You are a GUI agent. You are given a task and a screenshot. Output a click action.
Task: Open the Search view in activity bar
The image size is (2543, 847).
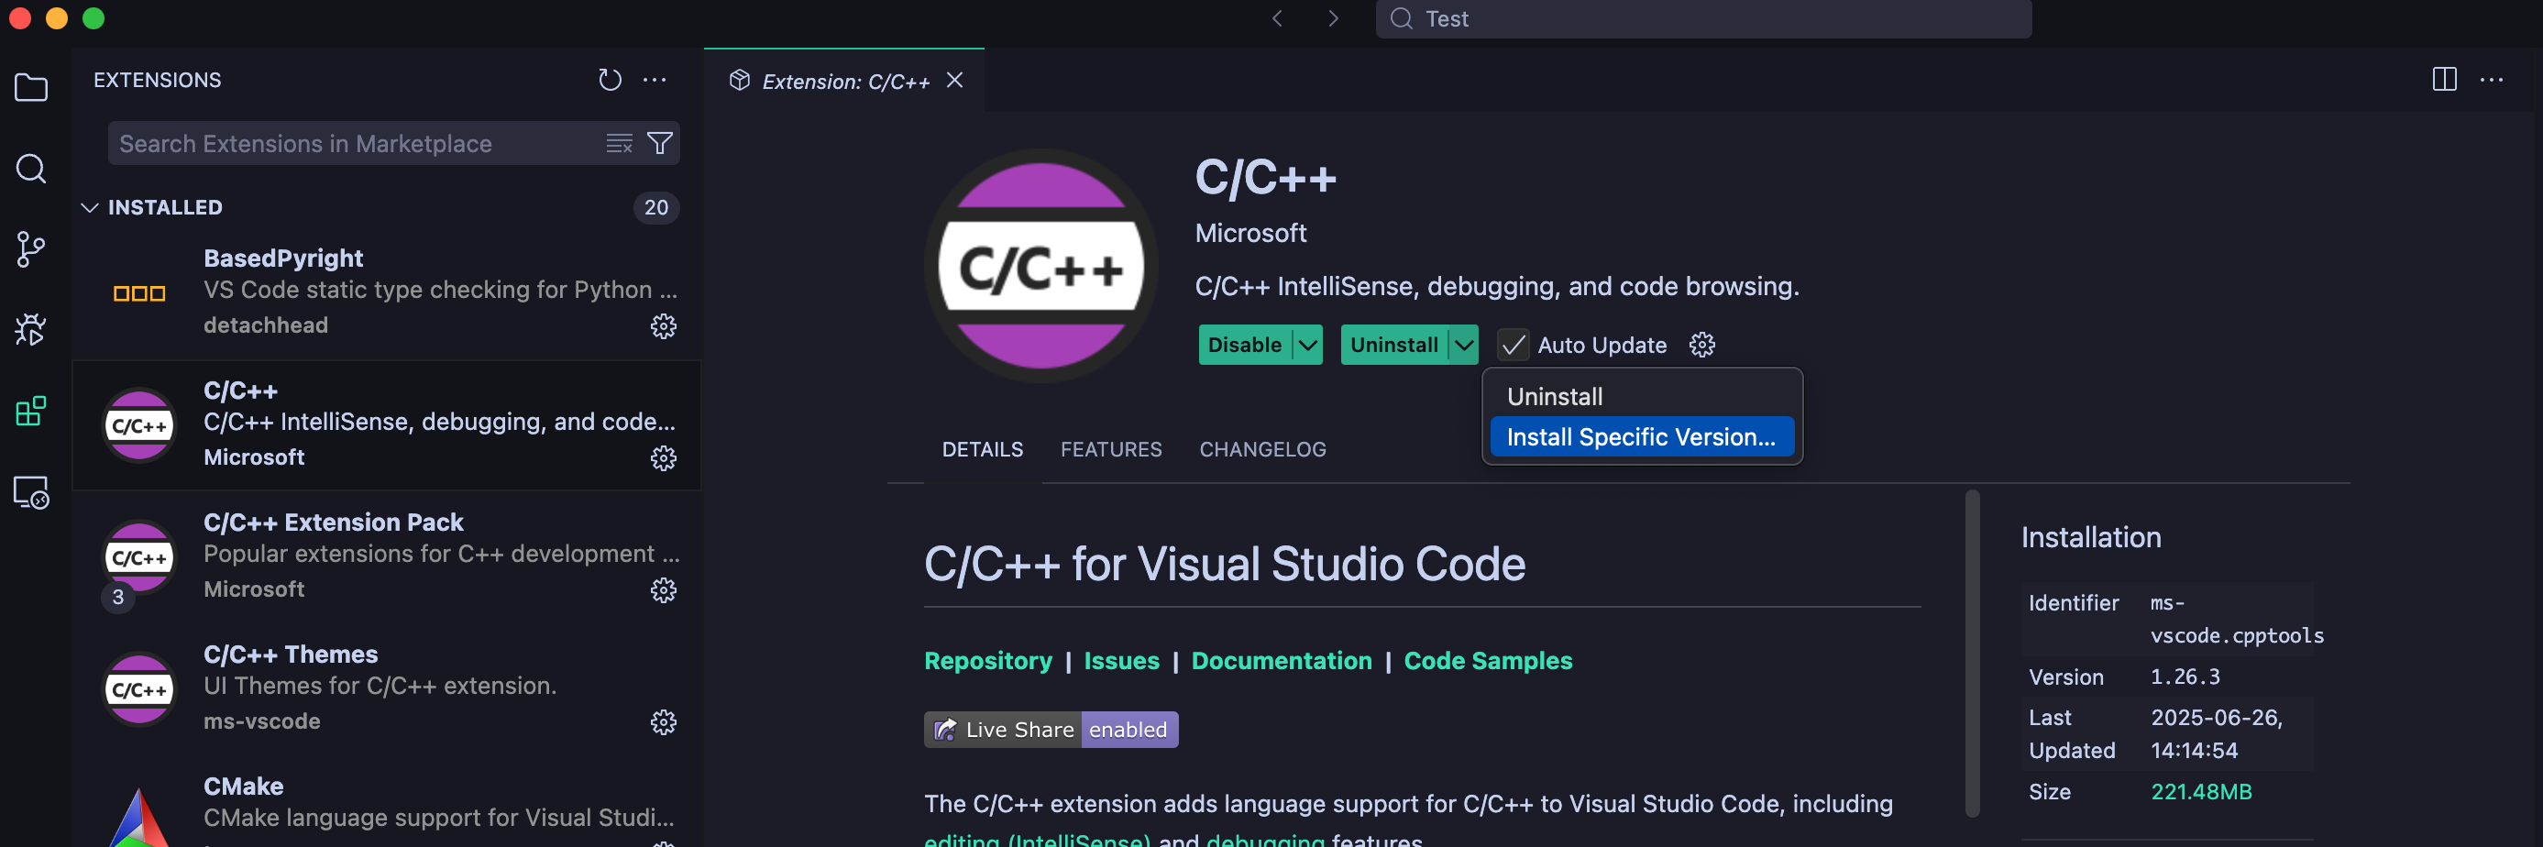[x=30, y=169]
